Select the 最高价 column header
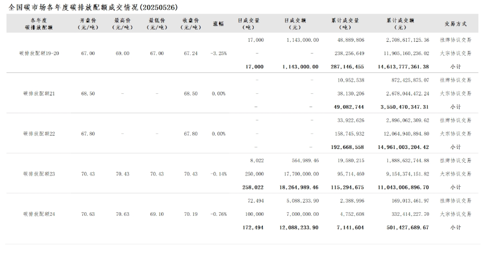The height and width of the screenshot is (253, 484). click(x=123, y=24)
